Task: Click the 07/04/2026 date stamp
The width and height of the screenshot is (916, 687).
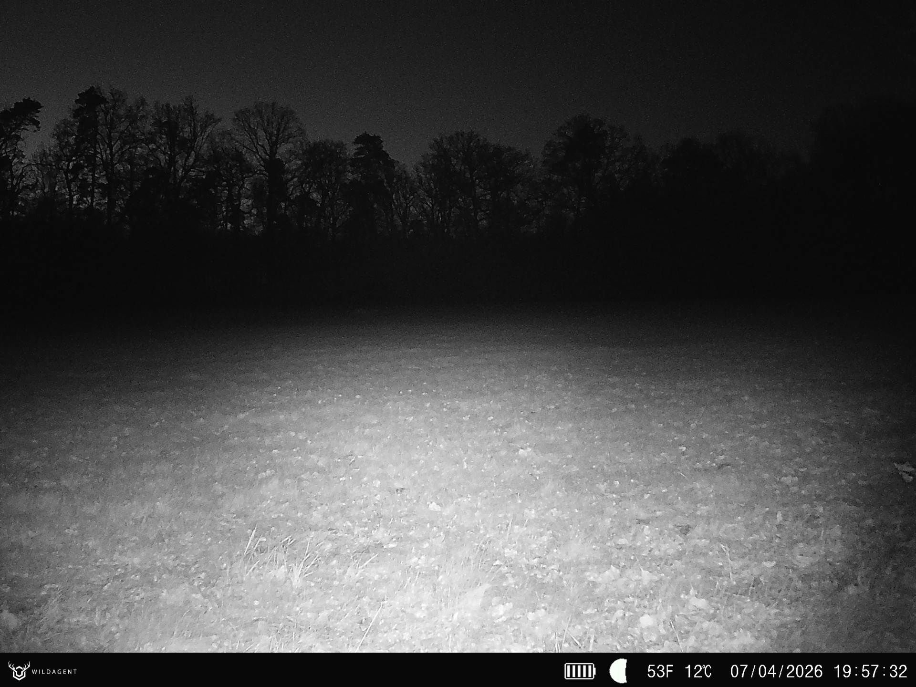Action: (x=776, y=672)
